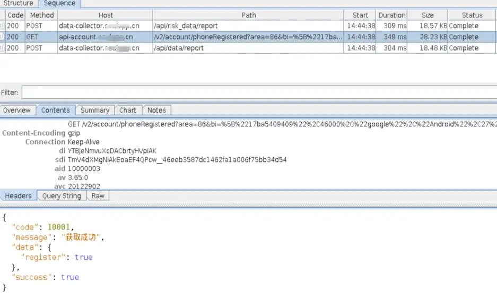
Task: Open the Contents tab
Action: (56, 110)
